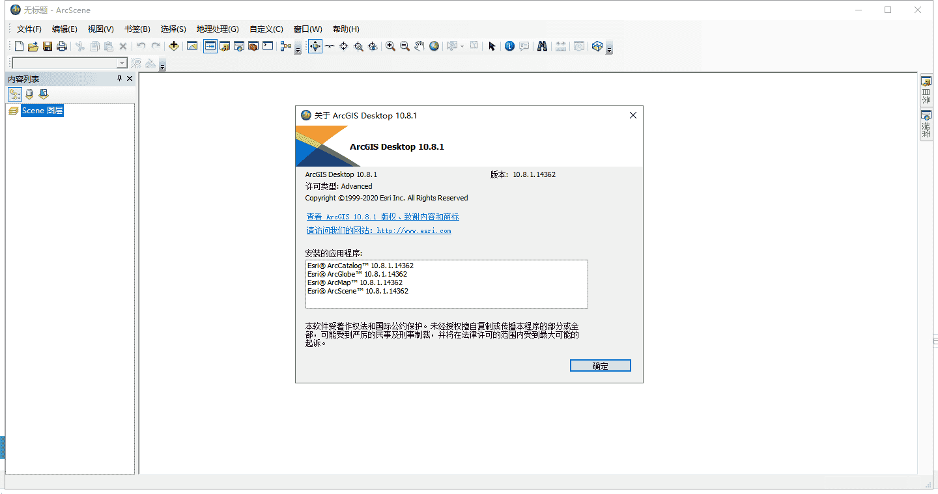The height and width of the screenshot is (494, 938).
Task: Click the Save scene icon
Action: [x=48, y=46]
